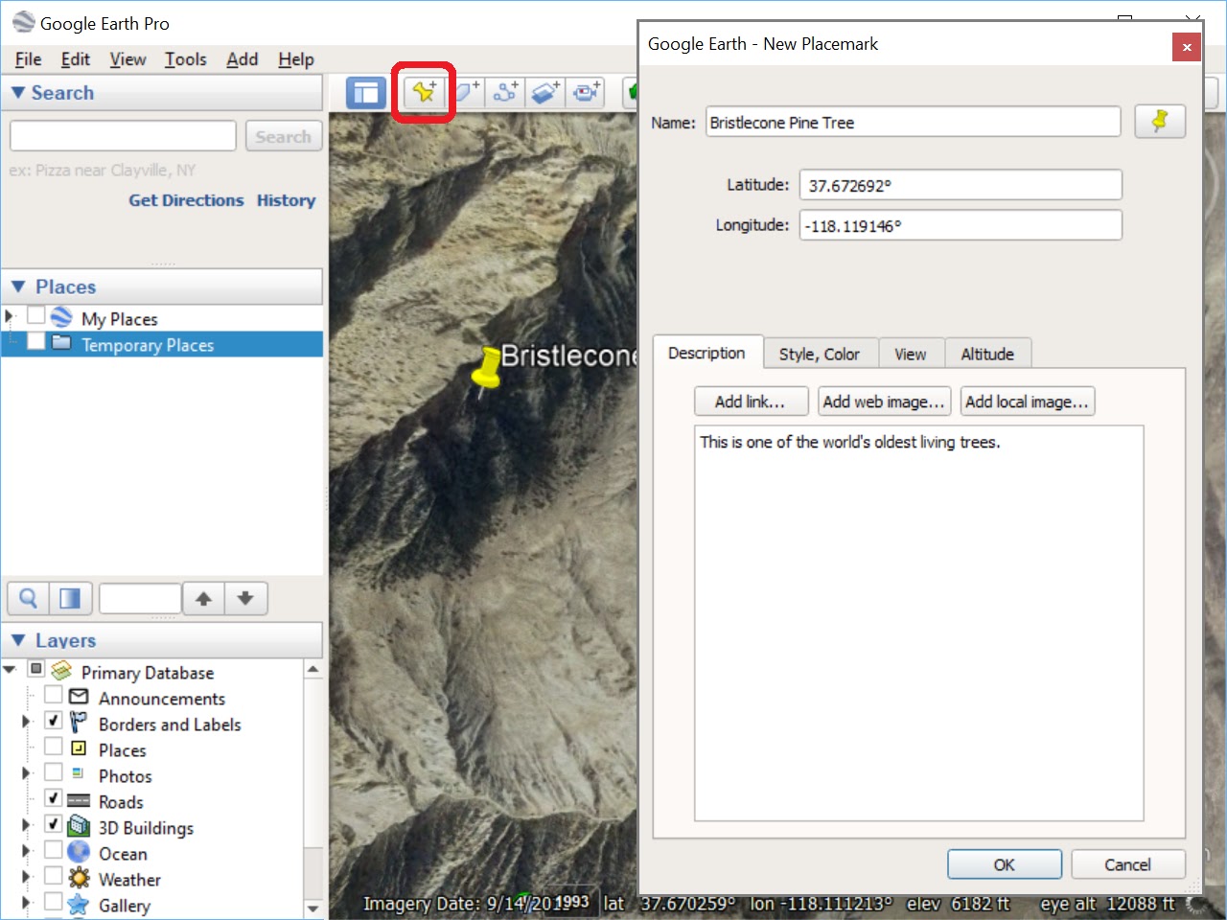Collapse the Places panel triangle
The width and height of the screenshot is (1227, 920).
(x=17, y=287)
